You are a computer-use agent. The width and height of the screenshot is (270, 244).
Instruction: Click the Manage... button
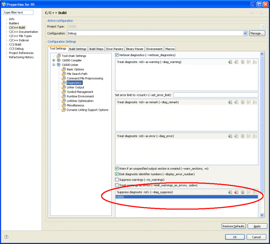pos(257,33)
